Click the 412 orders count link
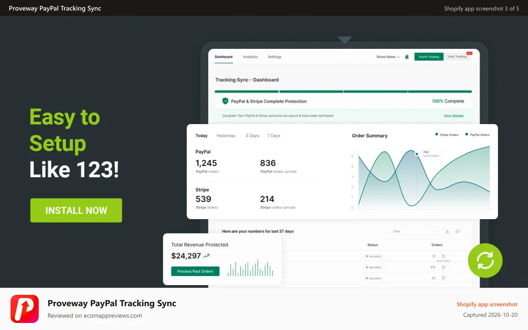 click(433, 267)
